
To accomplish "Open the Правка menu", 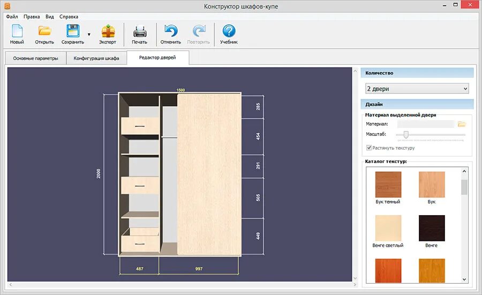I will click(x=32, y=17).
